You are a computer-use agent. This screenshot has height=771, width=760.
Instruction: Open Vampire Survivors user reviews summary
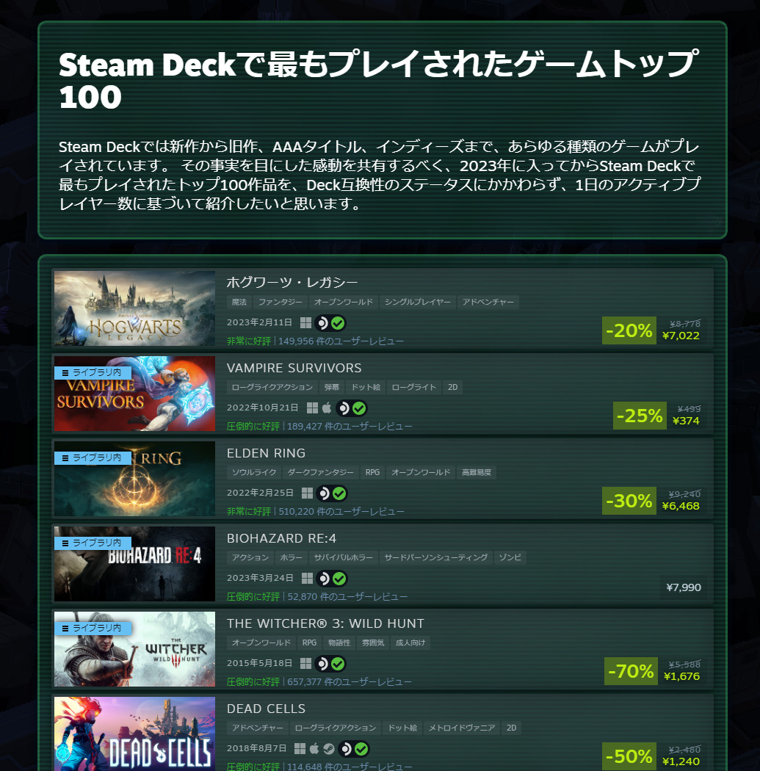[319, 427]
